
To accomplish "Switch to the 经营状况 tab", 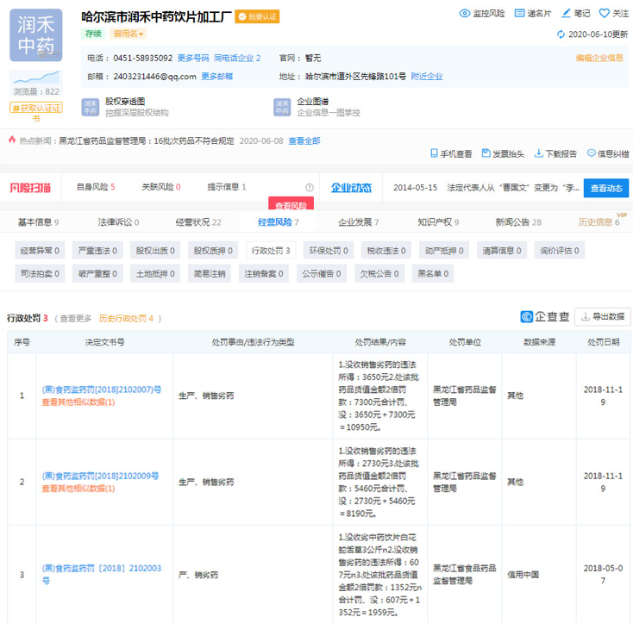I will pos(198,221).
